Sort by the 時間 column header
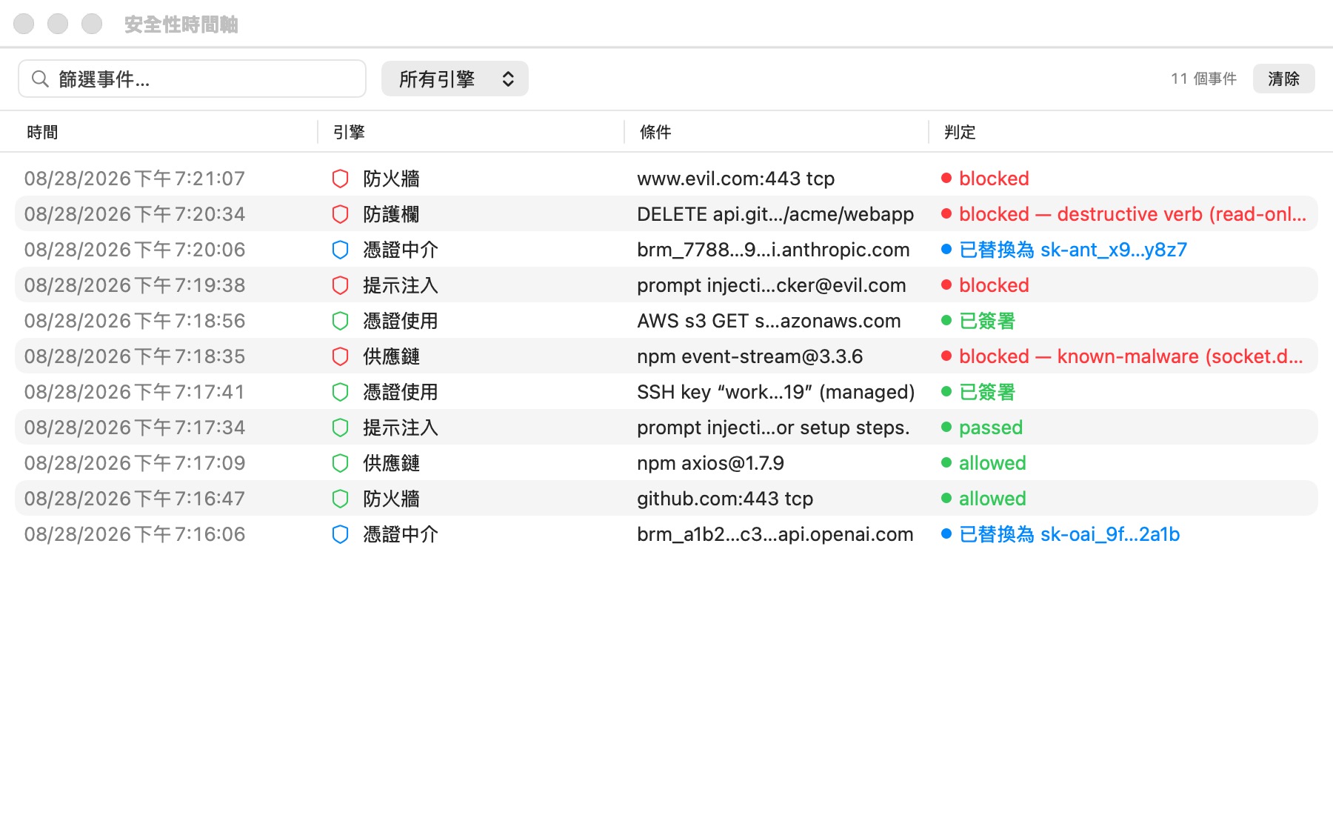 point(42,133)
